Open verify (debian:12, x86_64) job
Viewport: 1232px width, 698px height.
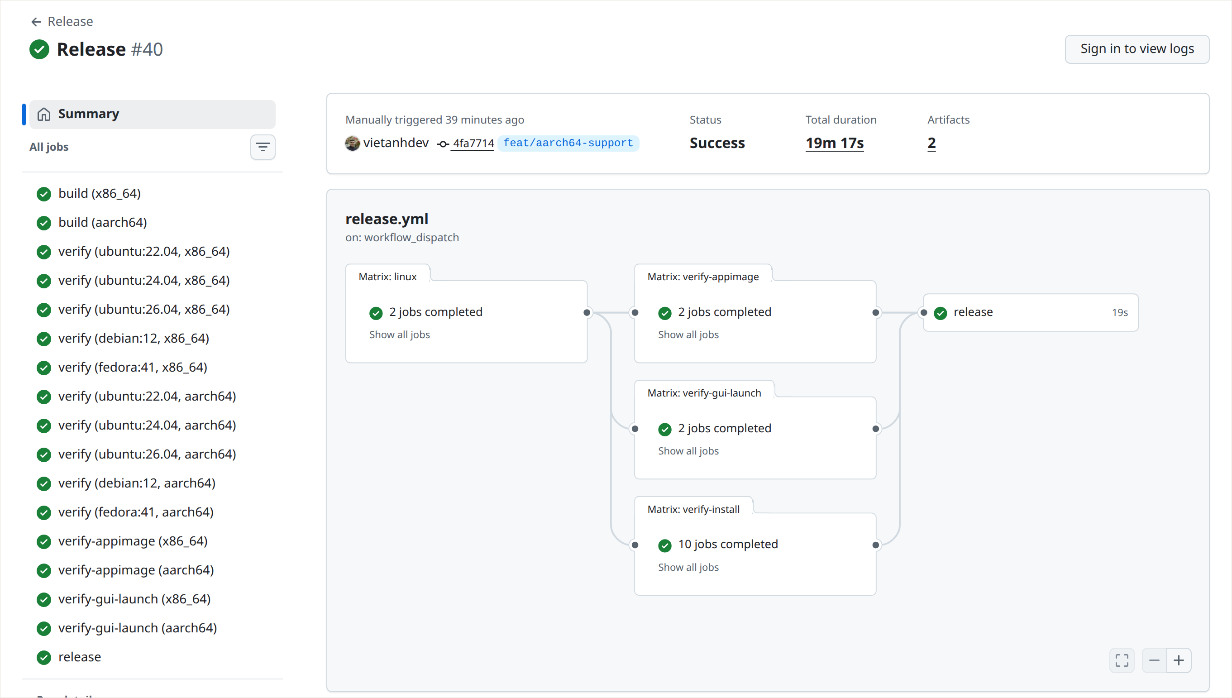[153, 339]
